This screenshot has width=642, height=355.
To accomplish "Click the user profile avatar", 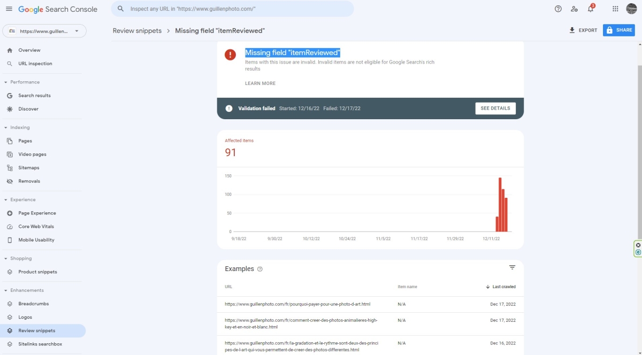I will pyautogui.click(x=631, y=9).
